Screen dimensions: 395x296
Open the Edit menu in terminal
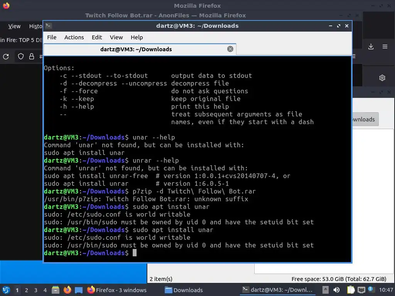click(97, 37)
